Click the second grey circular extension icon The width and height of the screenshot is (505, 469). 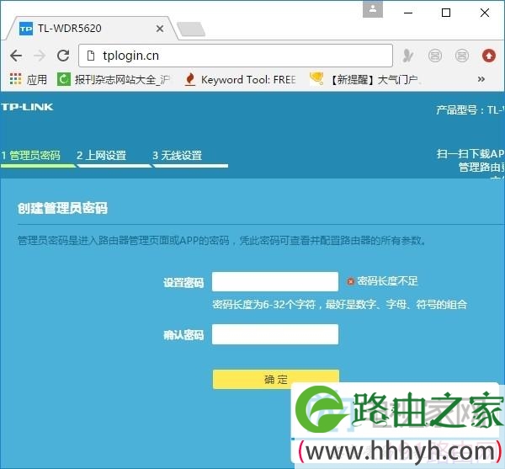tap(462, 56)
